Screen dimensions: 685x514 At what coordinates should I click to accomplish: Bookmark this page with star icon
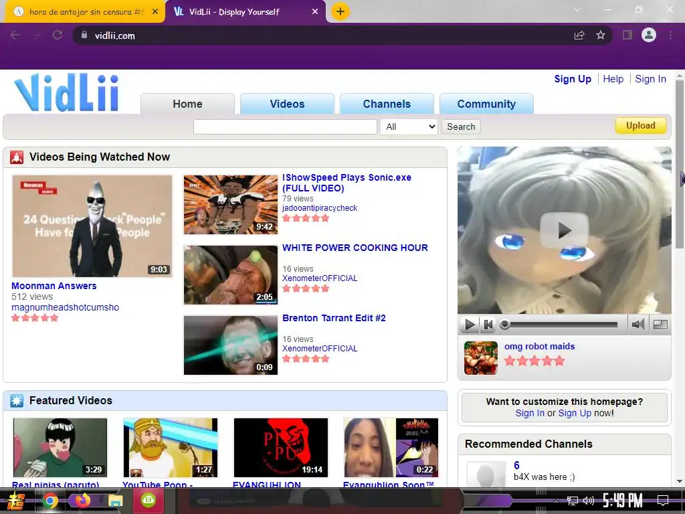click(x=601, y=35)
